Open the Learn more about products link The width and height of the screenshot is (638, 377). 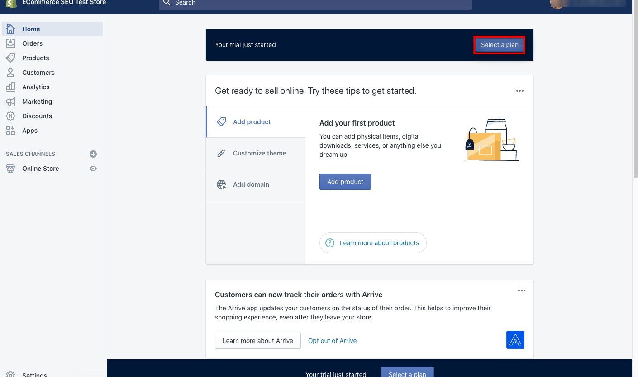[x=379, y=243]
